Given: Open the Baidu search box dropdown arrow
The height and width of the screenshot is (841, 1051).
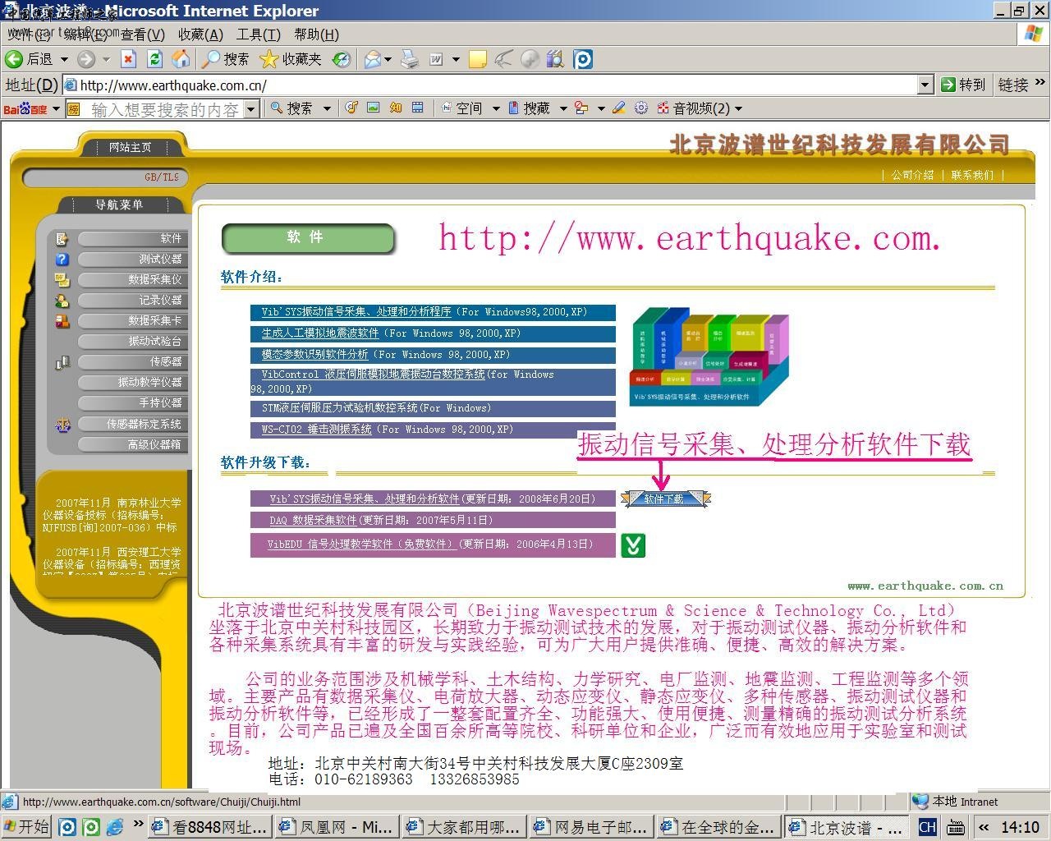Looking at the screenshot, I should (x=251, y=108).
